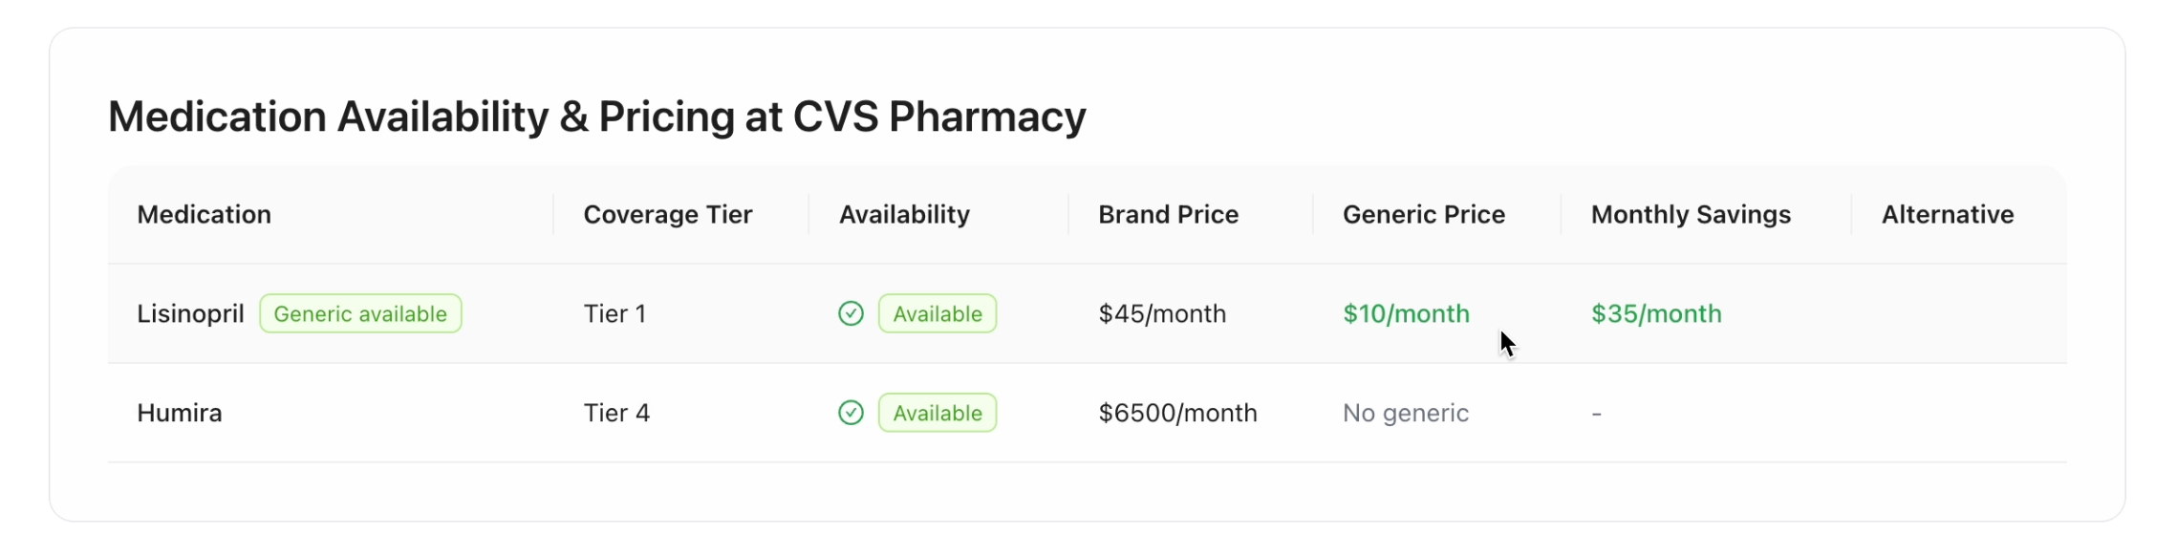
Task: Click Lisinopril's Available status badge
Action: click(x=937, y=313)
